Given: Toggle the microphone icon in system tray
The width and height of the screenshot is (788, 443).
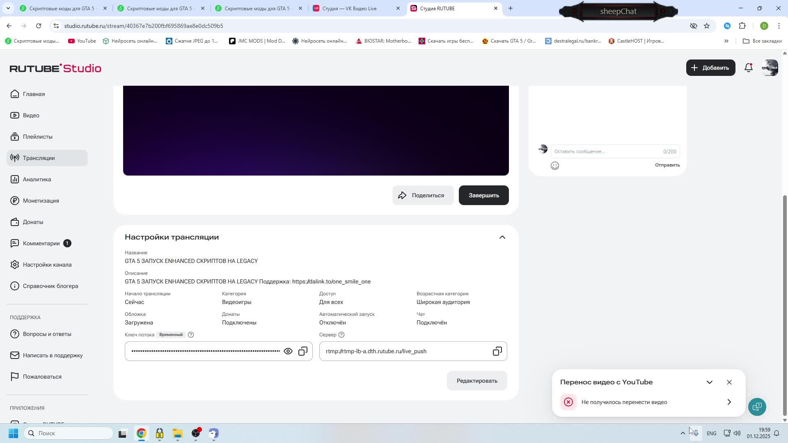Looking at the screenshot, I should [x=696, y=433].
